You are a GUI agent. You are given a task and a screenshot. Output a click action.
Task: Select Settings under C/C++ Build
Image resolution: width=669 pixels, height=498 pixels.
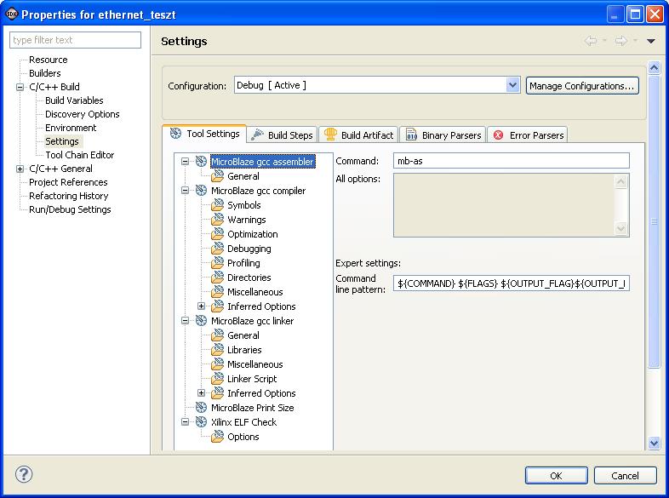pos(62,141)
